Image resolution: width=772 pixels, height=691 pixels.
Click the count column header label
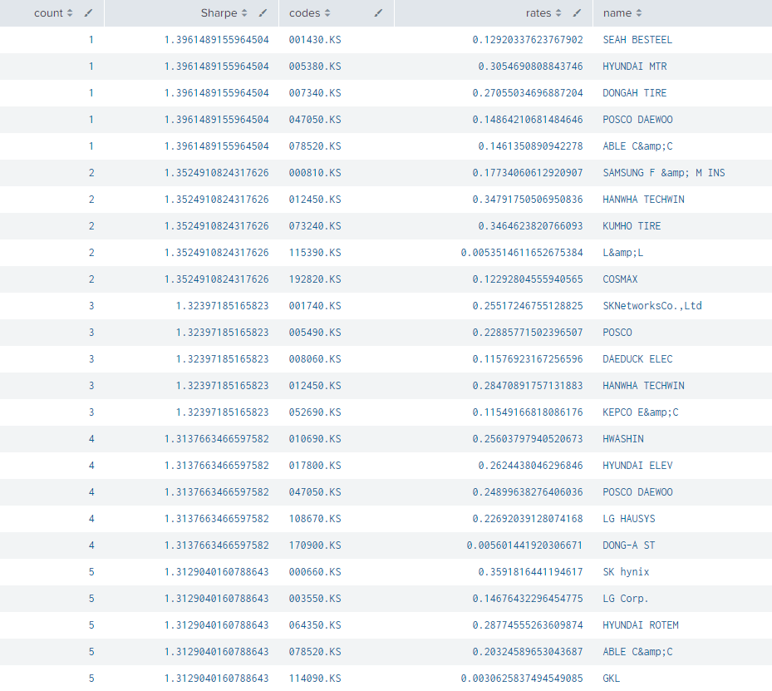49,13
